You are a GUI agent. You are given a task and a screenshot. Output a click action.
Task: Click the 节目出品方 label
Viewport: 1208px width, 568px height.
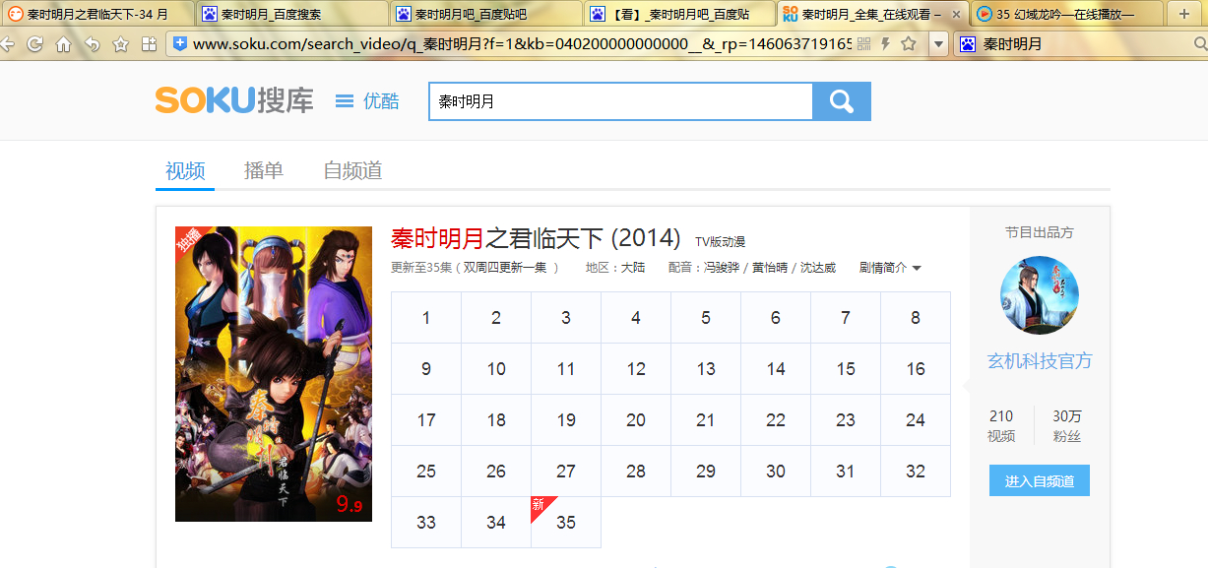click(1040, 232)
